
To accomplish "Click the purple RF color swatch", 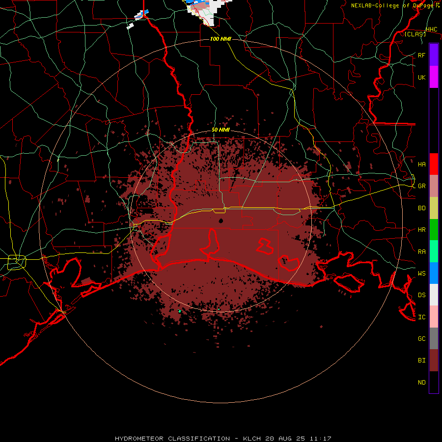I will pos(434,55).
